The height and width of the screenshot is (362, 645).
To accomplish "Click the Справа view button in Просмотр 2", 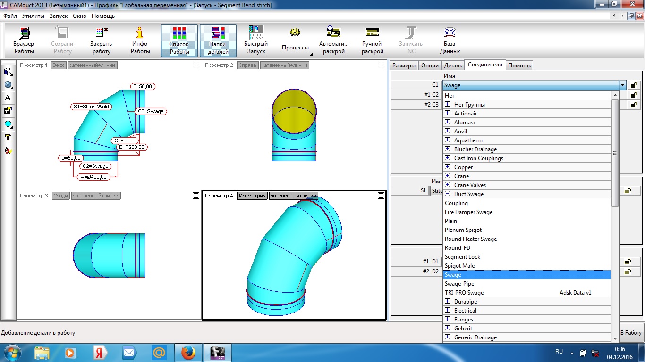I will (x=247, y=65).
